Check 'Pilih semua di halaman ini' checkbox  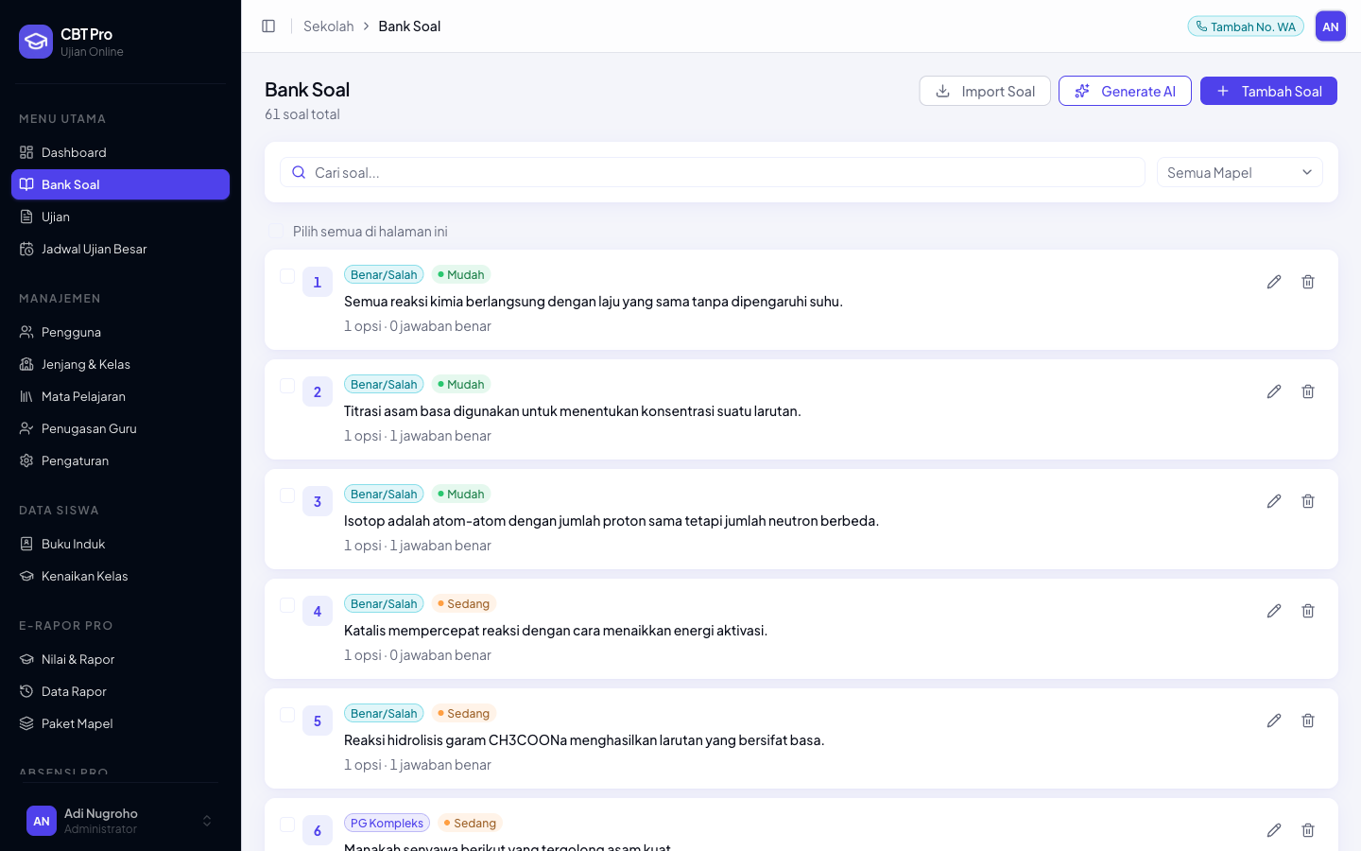click(276, 231)
